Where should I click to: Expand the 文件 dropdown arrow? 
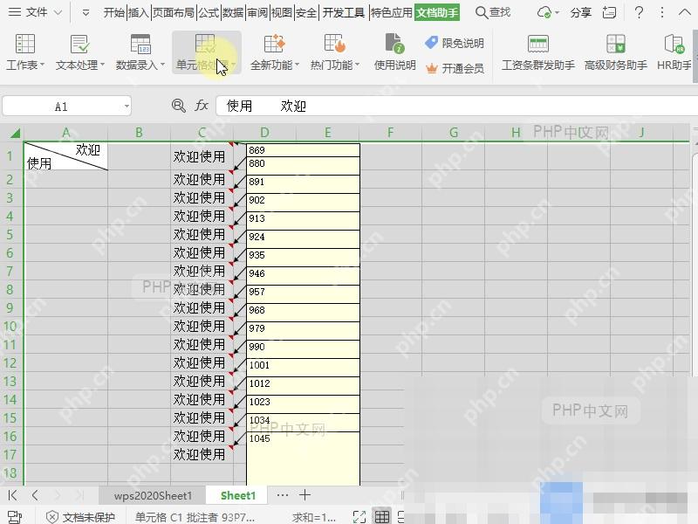pos(58,12)
